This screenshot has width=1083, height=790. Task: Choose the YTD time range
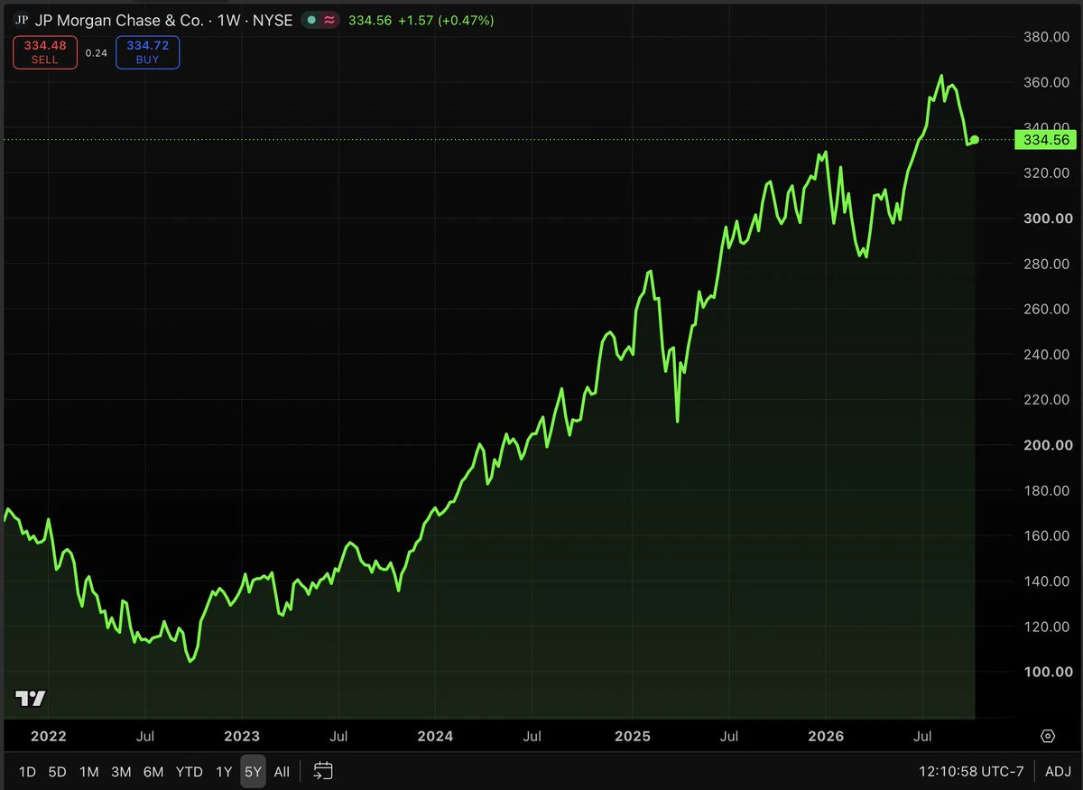(190, 771)
